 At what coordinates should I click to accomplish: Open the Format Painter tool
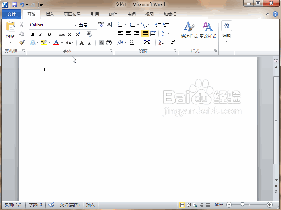pyautogui.click(x=21, y=42)
